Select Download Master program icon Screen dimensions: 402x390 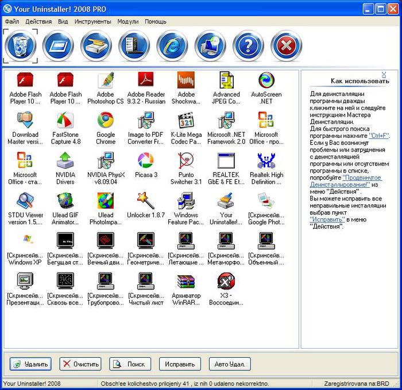click(25, 128)
